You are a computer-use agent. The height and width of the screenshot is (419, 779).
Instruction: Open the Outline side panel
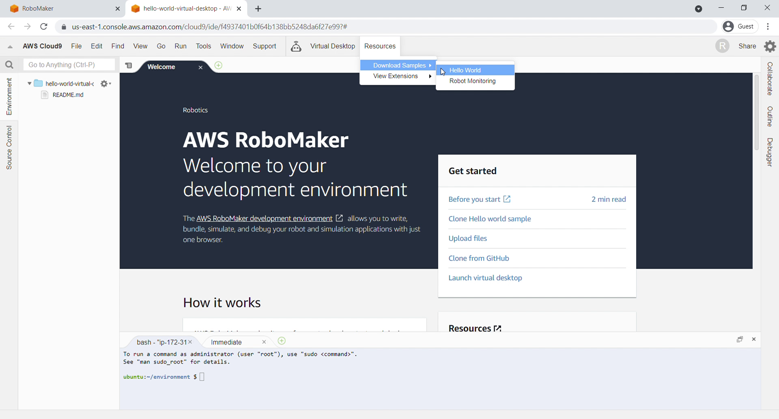(770, 117)
